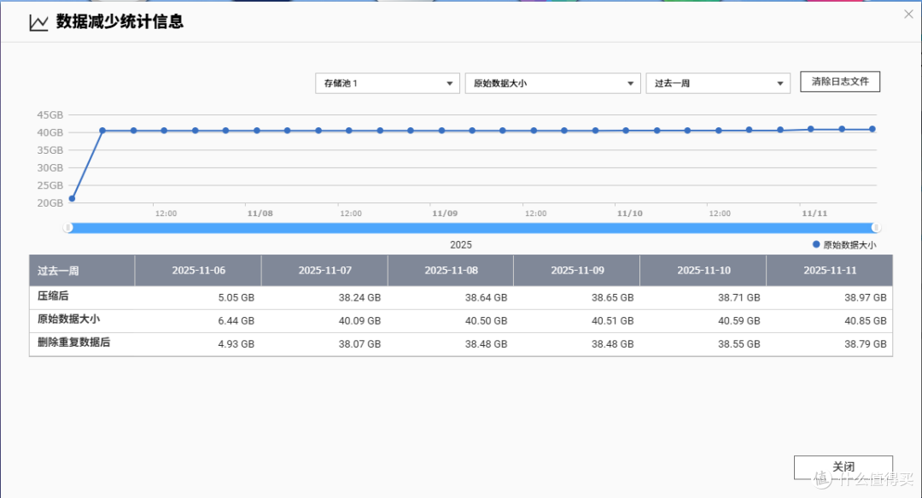The width and height of the screenshot is (922, 498).
Task: Select the 原始数据大小 row label in the table
Action: [x=69, y=319]
